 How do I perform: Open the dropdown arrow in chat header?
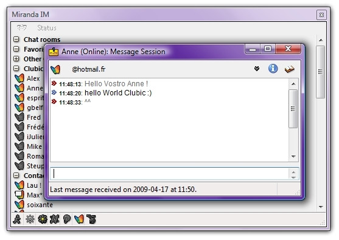(257, 69)
